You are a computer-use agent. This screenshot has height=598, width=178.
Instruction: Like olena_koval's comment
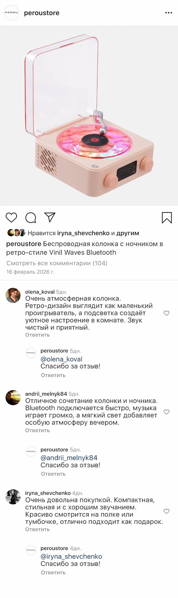pos(166,313)
